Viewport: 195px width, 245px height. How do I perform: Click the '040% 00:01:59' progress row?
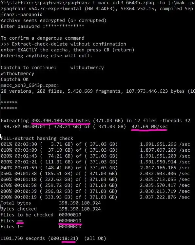95,168
